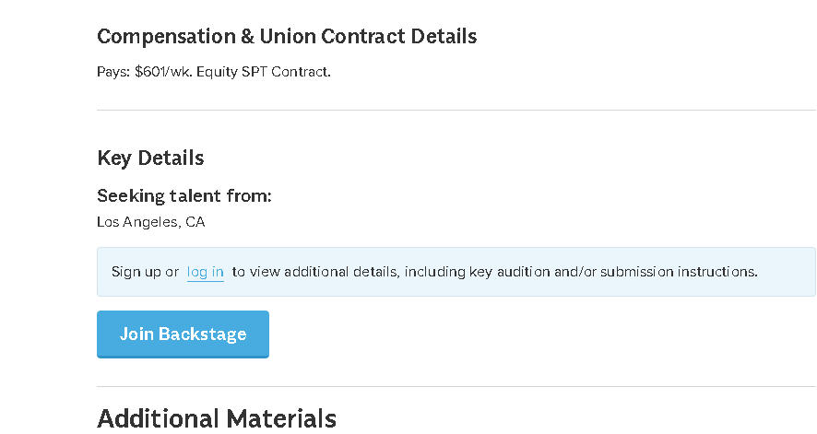Click the Additional Materials heading
This screenshot has width=817, height=434.
217,418
